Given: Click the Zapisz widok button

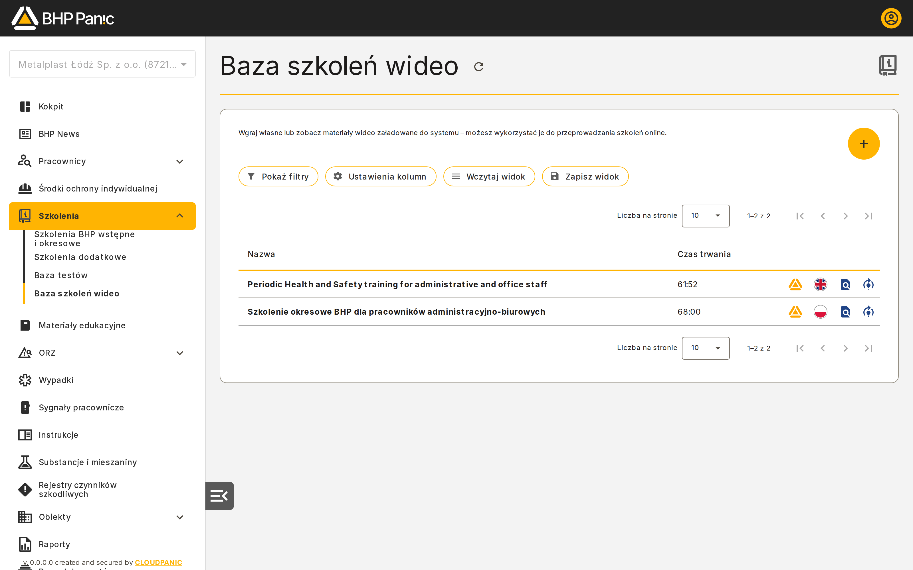Looking at the screenshot, I should coord(585,176).
